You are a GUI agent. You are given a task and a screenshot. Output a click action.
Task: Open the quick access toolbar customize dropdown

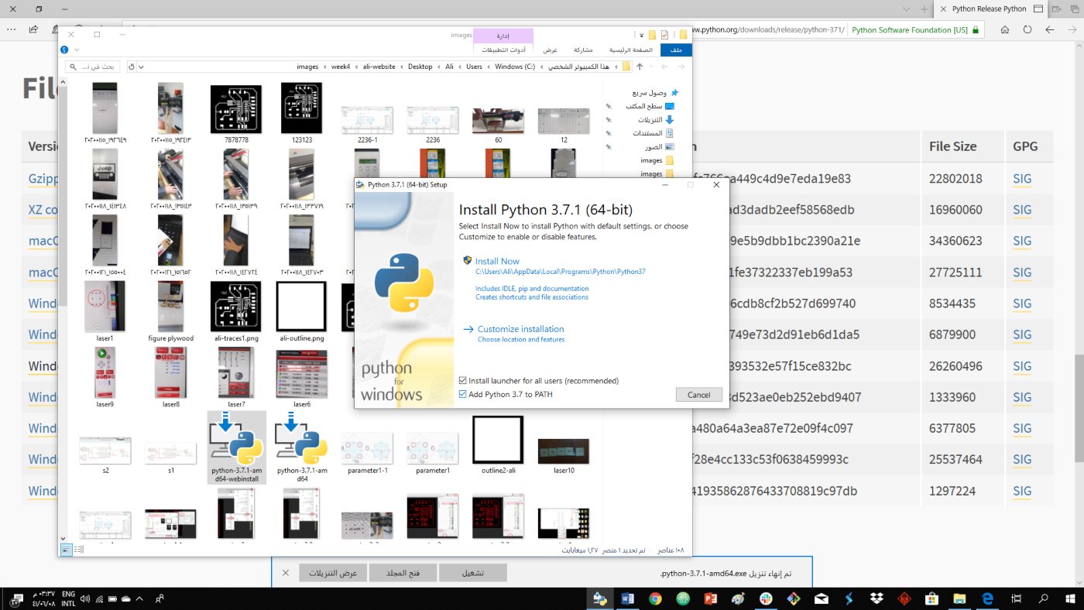(641, 35)
